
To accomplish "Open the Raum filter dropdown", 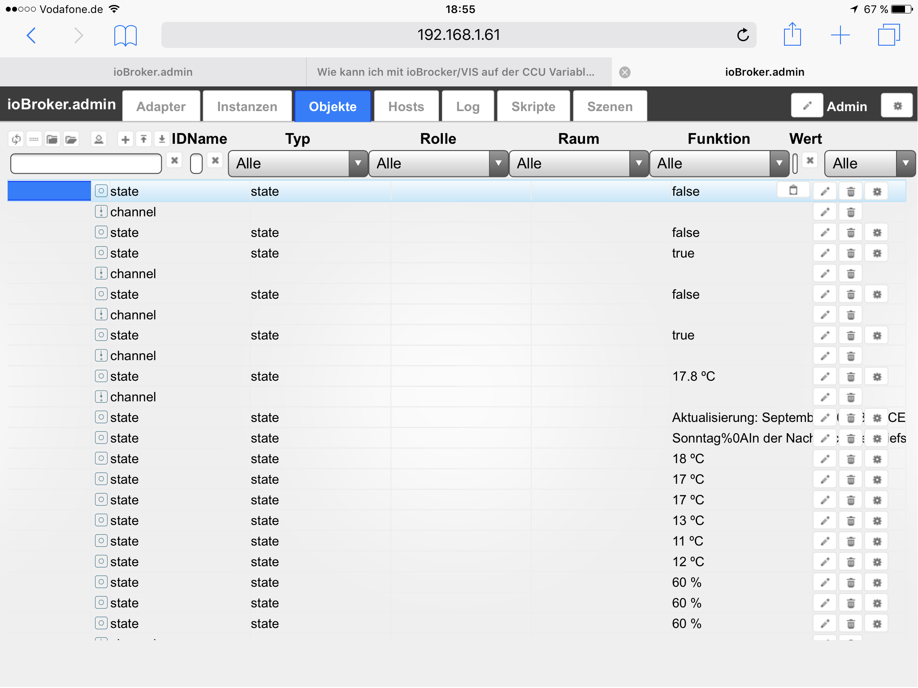I will [x=578, y=163].
